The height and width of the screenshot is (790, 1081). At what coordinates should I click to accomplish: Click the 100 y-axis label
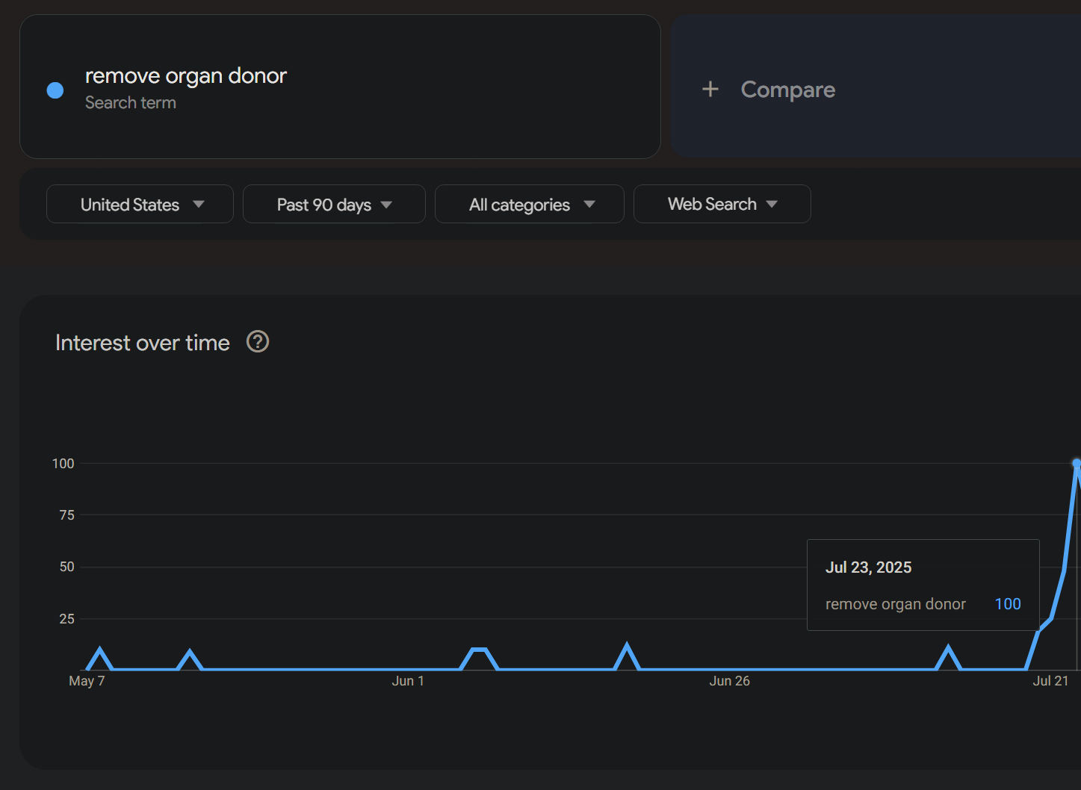[x=64, y=464]
